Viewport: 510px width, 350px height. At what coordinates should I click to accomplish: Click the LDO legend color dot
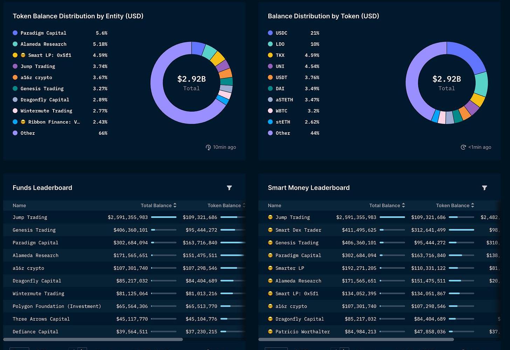(x=270, y=44)
